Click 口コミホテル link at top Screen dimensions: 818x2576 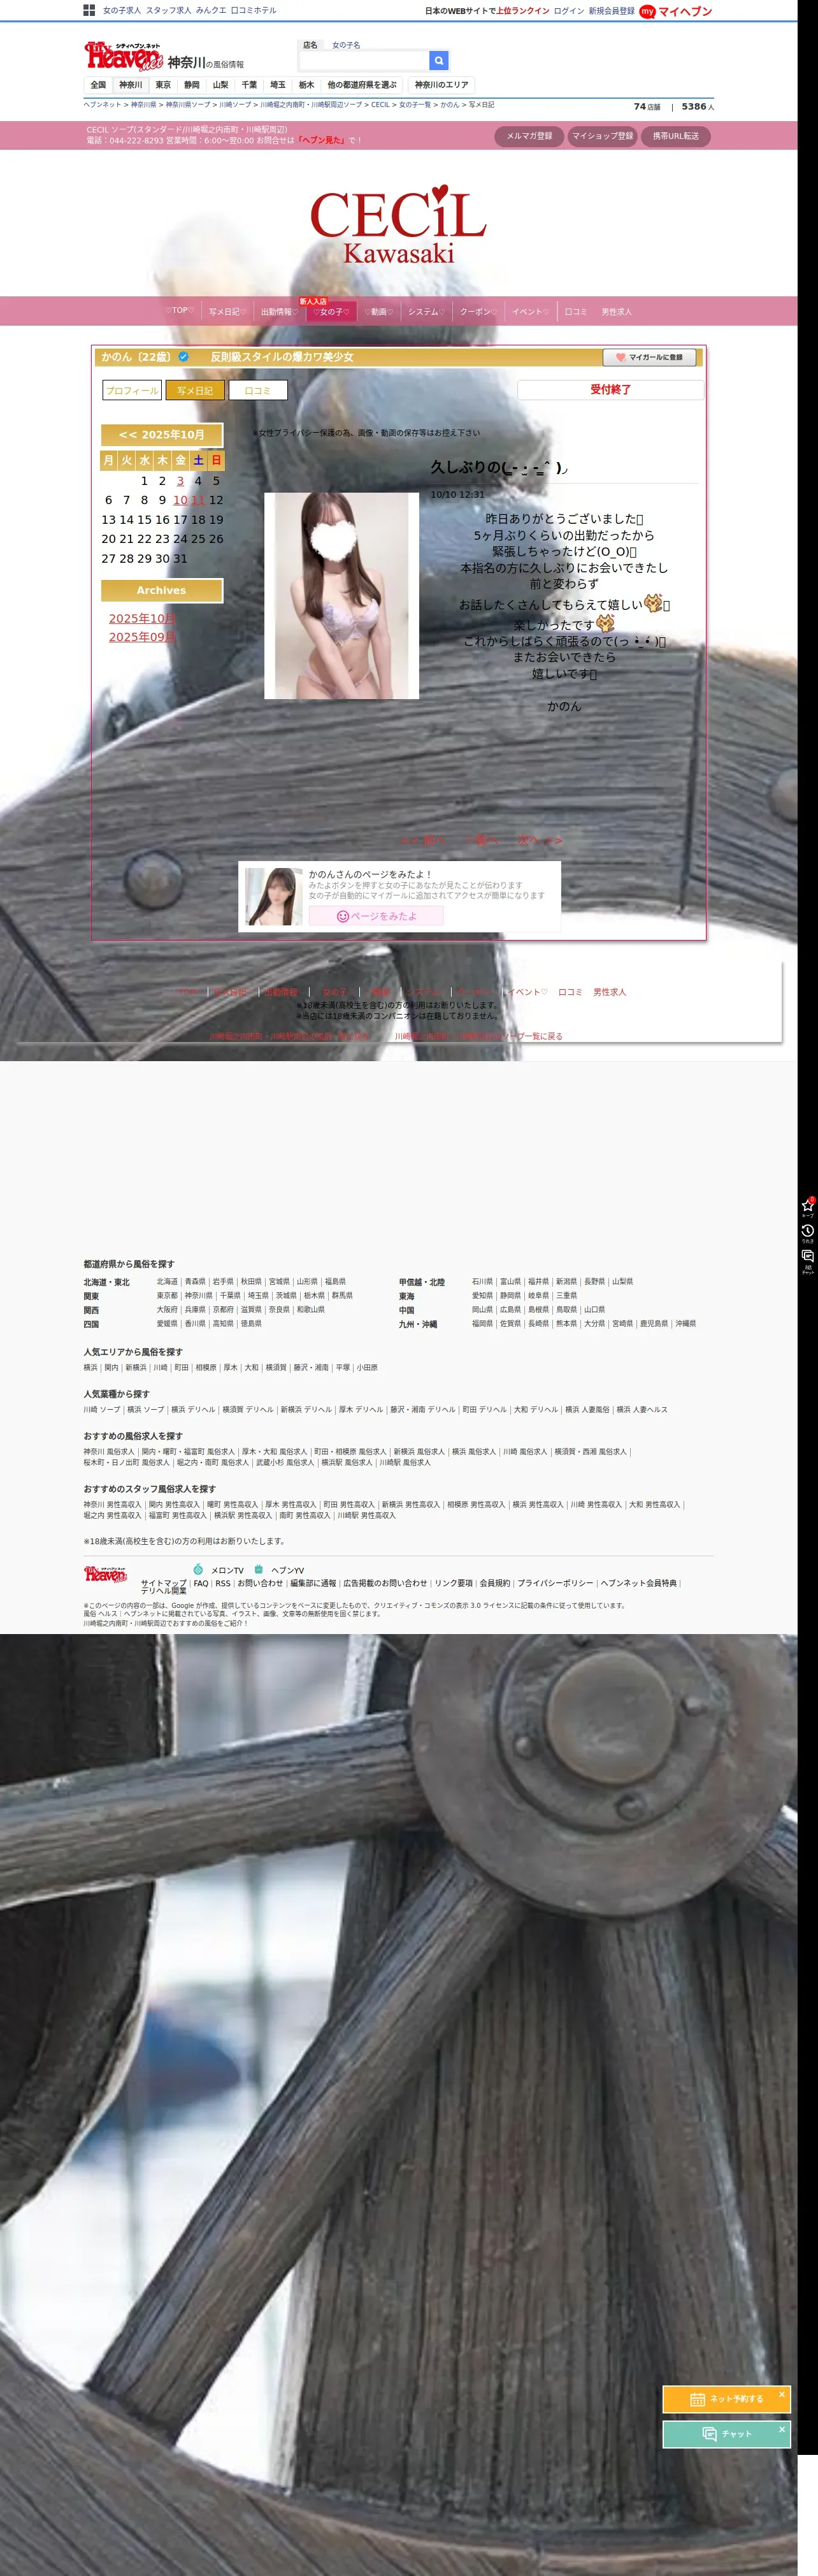point(254,10)
